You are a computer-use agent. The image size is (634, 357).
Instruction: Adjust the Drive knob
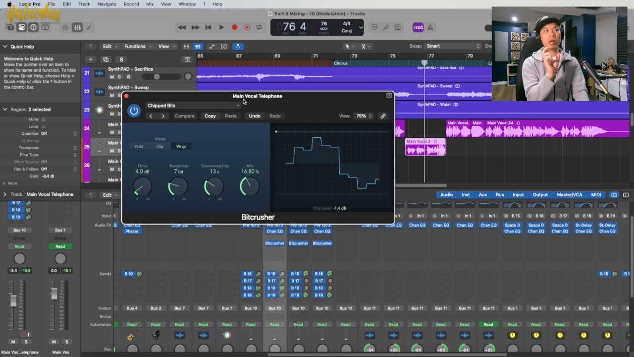coord(143,187)
